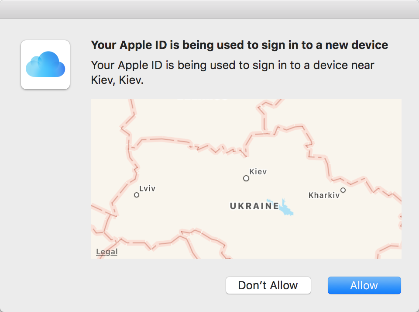Click the dialog's gray title bar
The image size is (419, 312).
tap(209, 10)
